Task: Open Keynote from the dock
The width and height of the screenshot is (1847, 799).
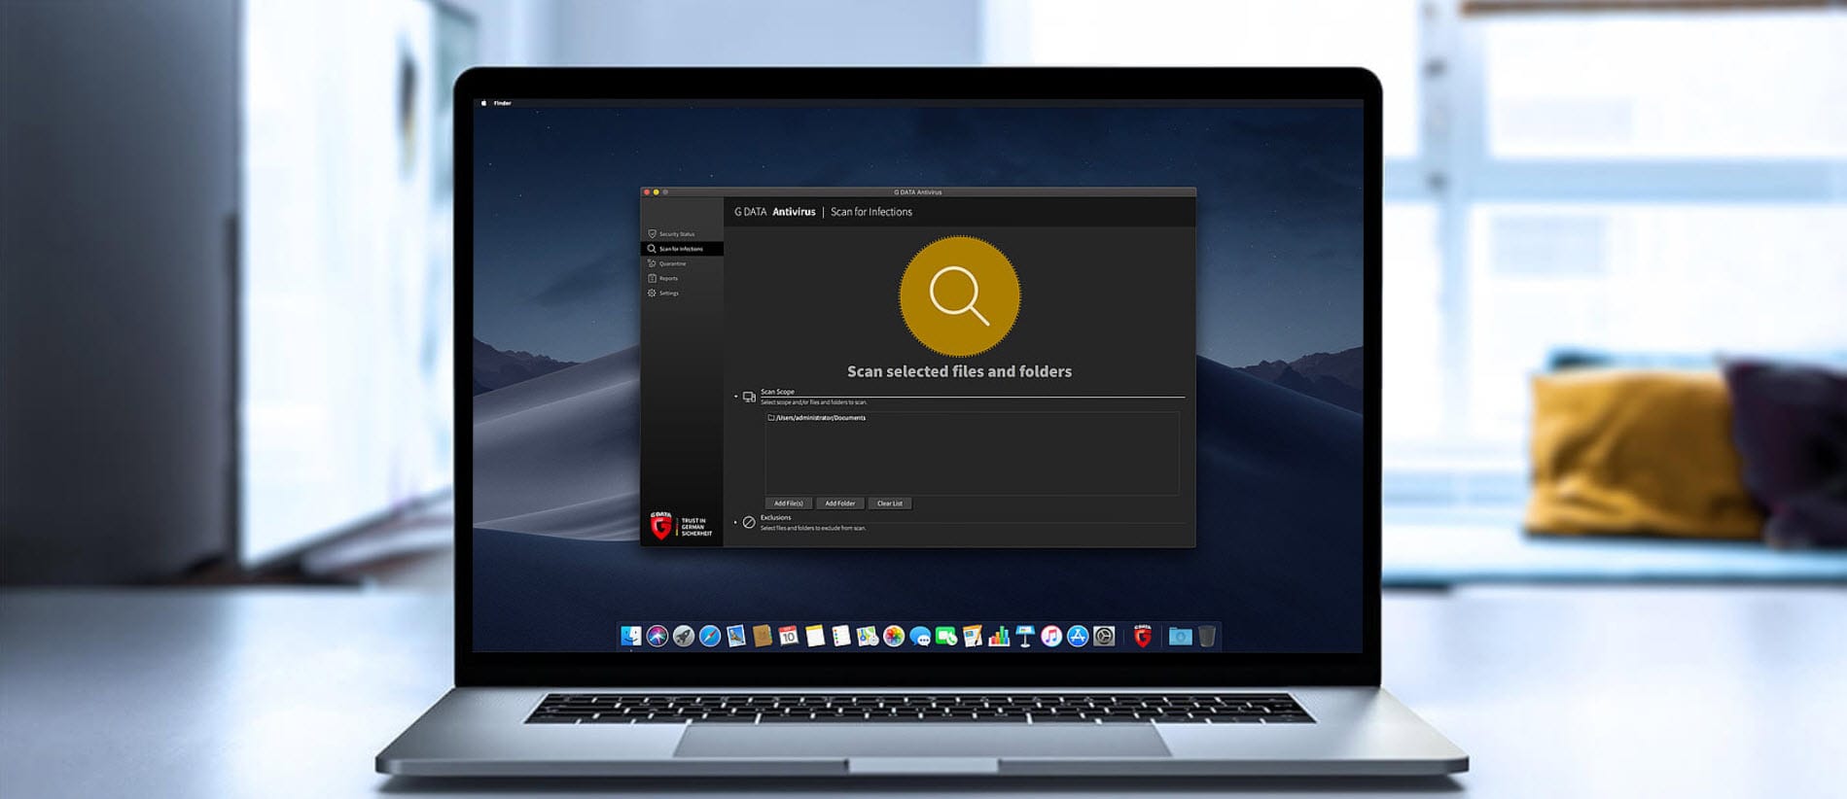Action: pos(1025,636)
